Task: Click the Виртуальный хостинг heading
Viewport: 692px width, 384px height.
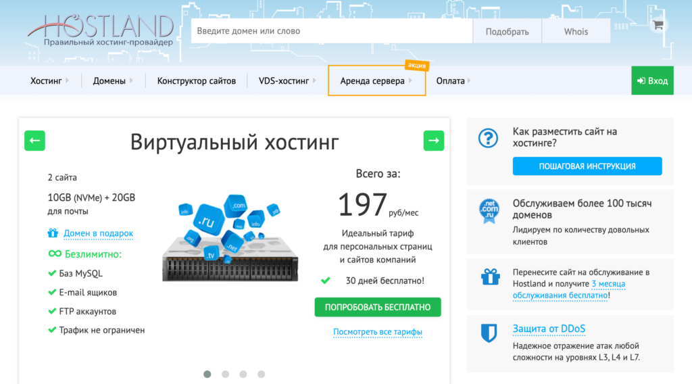Action: pyautogui.click(x=234, y=142)
